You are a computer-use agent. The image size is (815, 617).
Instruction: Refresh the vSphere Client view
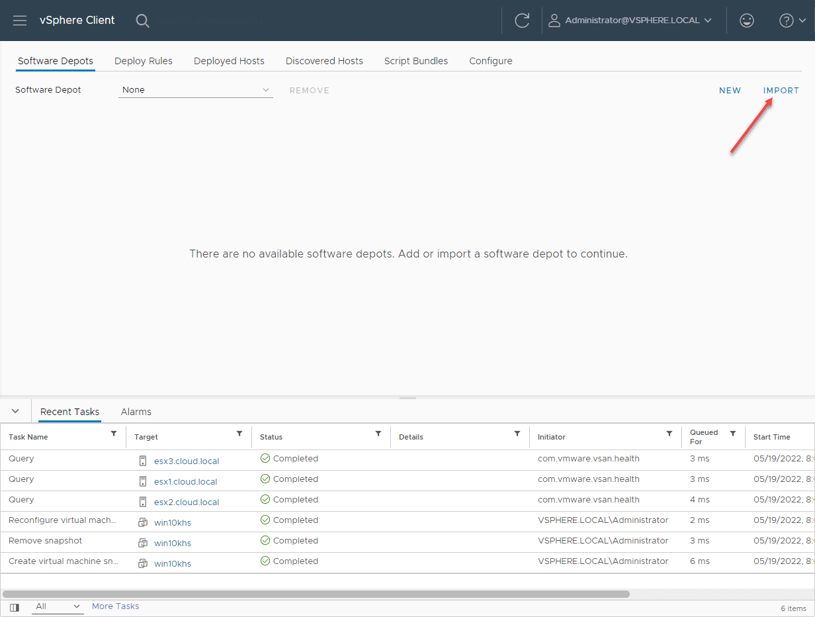coord(522,21)
